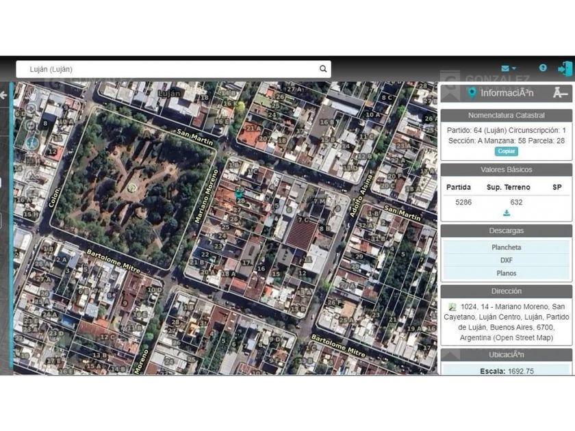Select the hand pan map tool
Viewport: 575px width, 431px height.
33,94
